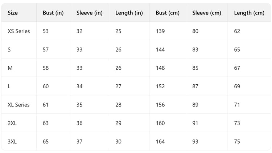
Task: Click the 'Length (cm)' column header
Action: (249, 13)
